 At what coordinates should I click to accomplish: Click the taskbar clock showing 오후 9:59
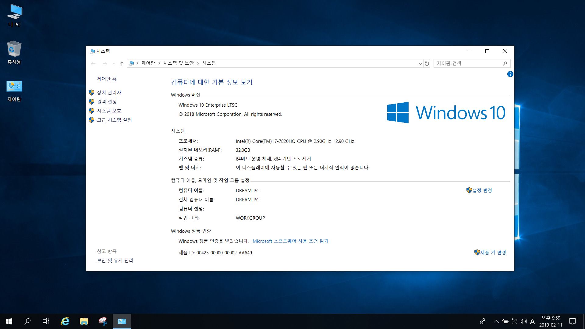point(551,321)
